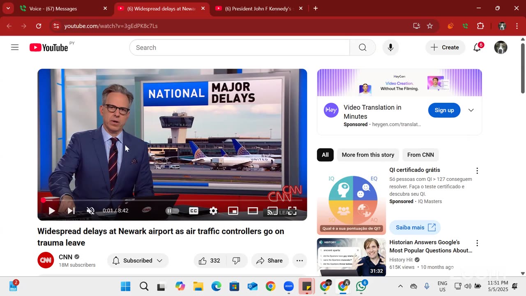Screen dimensions: 526x296
Task: Open Zoom from the taskbar
Action: tap(289, 286)
